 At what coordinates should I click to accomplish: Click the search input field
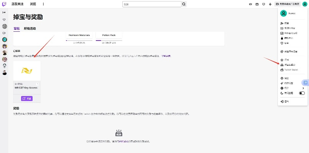pos(151,4)
